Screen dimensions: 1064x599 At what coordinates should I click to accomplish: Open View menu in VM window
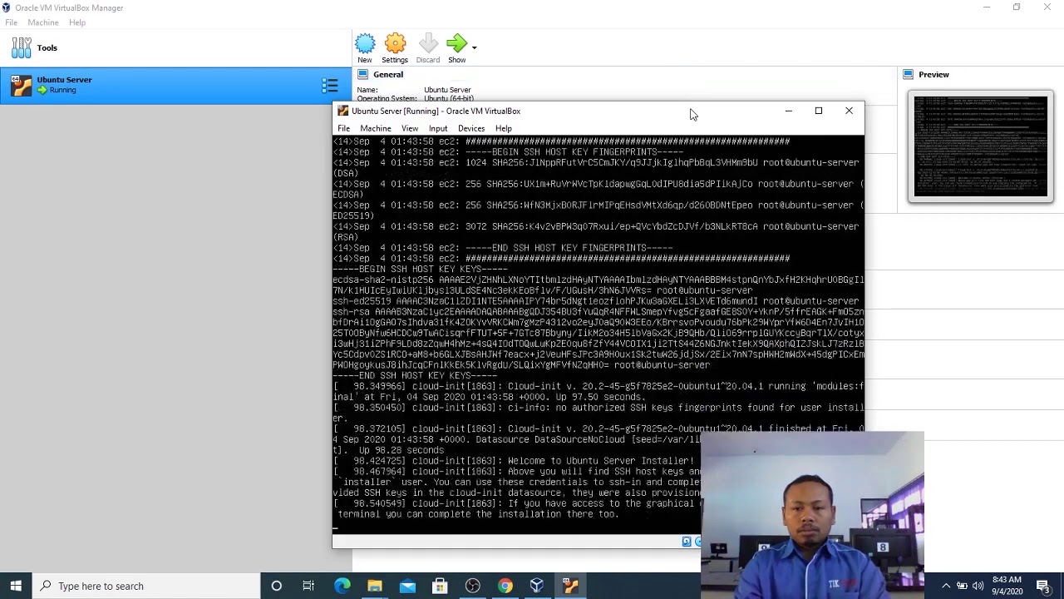click(410, 128)
